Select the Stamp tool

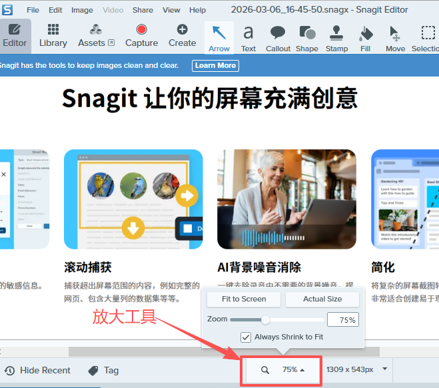336,39
